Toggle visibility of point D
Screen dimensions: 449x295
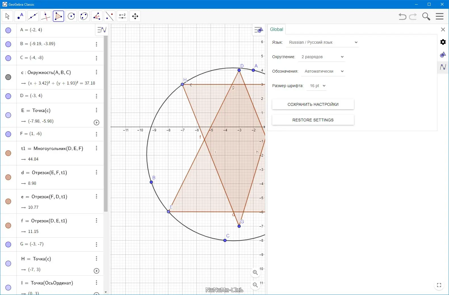(9, 96)
